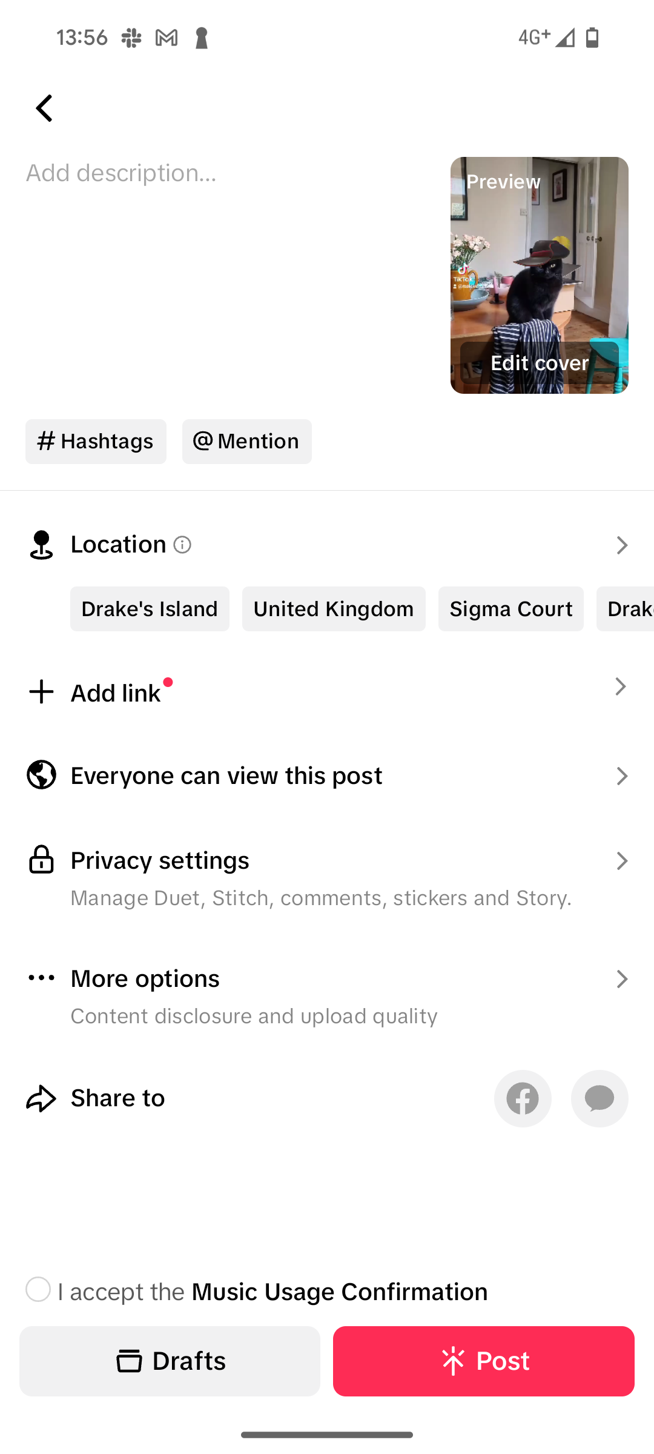Expand Privacy settings chevron
This screenshot has width=654, height=1454.
[622, 861]
